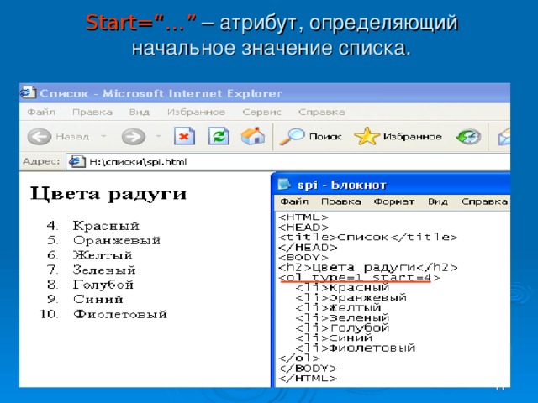This screenshot has height=403, width=538.
Task: Open the History clock icon in toolbar
Action: click(469, 136)
